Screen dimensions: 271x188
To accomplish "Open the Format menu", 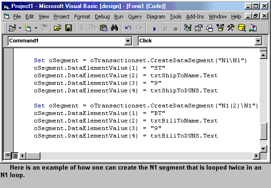I will (82, 16).
